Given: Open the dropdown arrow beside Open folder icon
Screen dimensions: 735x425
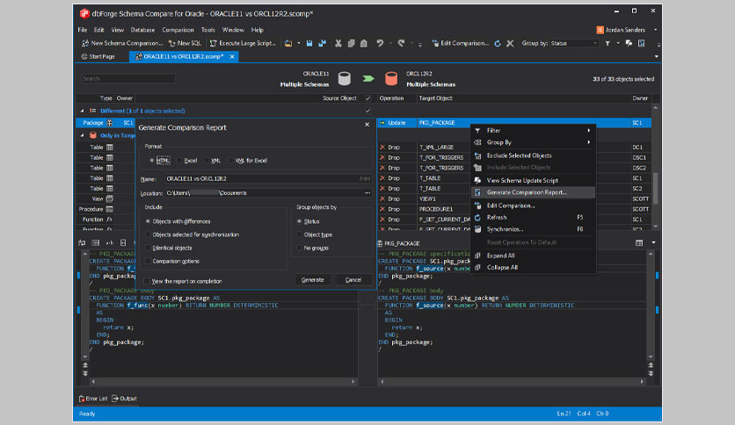Looking at the screenshot, I should click(299, 43).
